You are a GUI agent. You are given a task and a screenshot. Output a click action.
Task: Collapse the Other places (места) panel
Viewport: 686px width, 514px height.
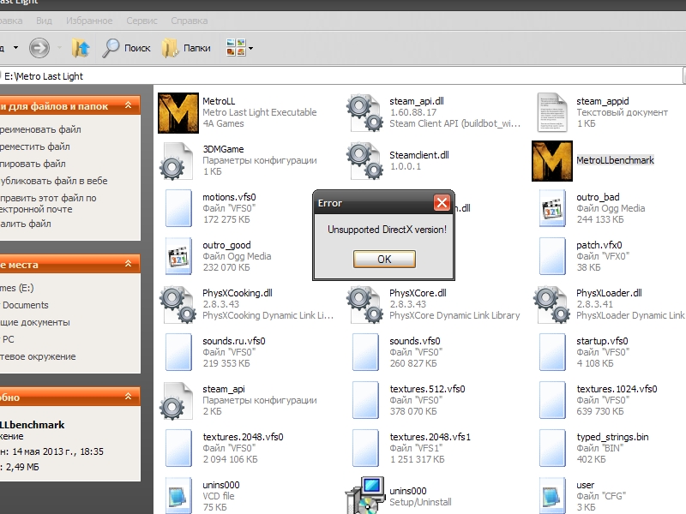128,264
